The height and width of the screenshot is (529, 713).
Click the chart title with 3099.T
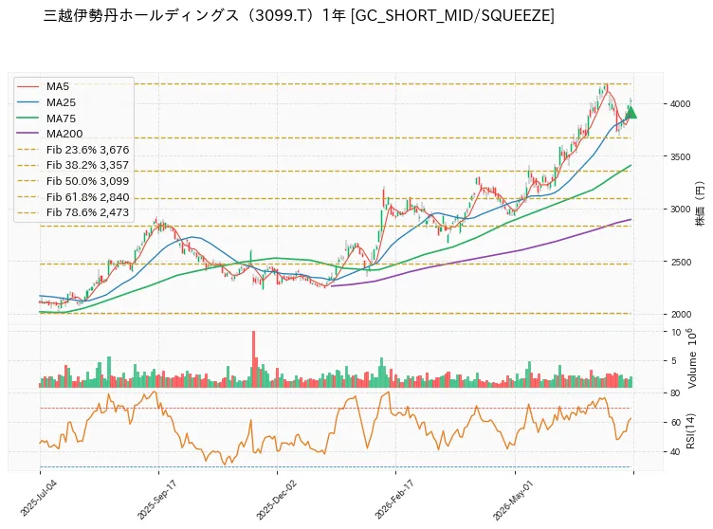pyautogui.click(x=299, y=16)
